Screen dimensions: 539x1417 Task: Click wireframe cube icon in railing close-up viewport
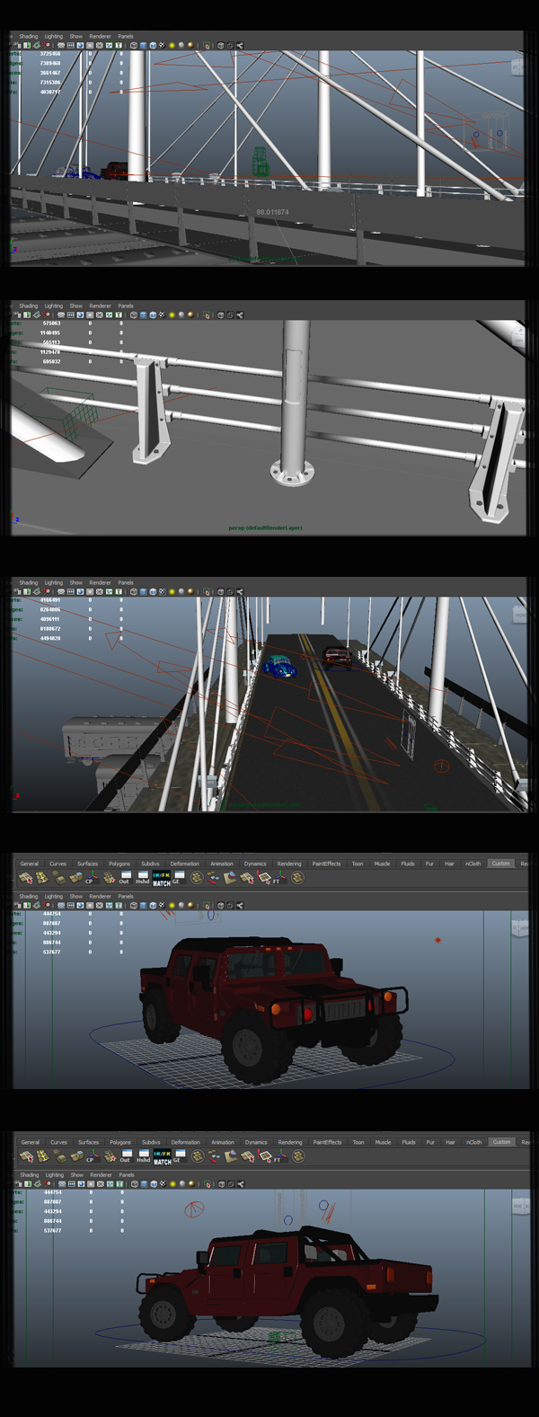click(x=133, y=314)
